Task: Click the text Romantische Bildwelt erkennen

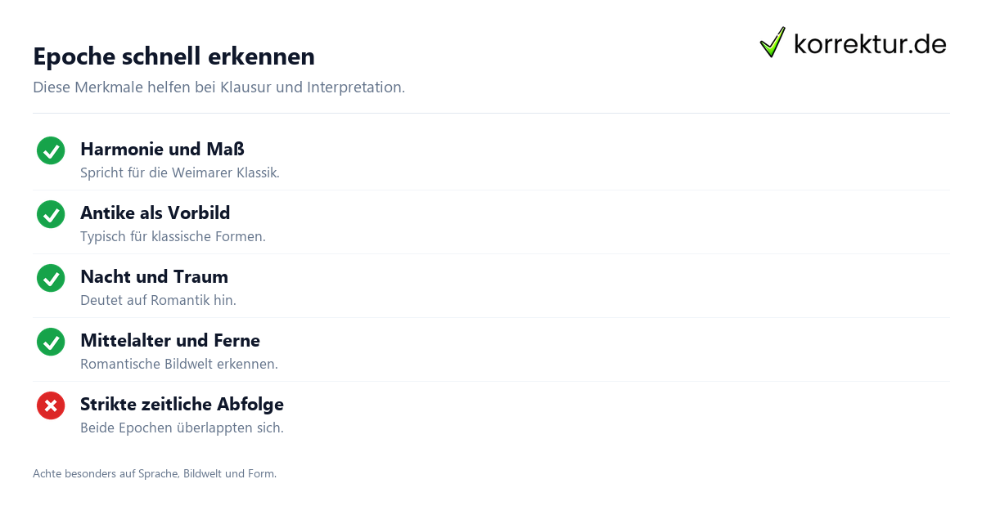Action: point(179,365)
